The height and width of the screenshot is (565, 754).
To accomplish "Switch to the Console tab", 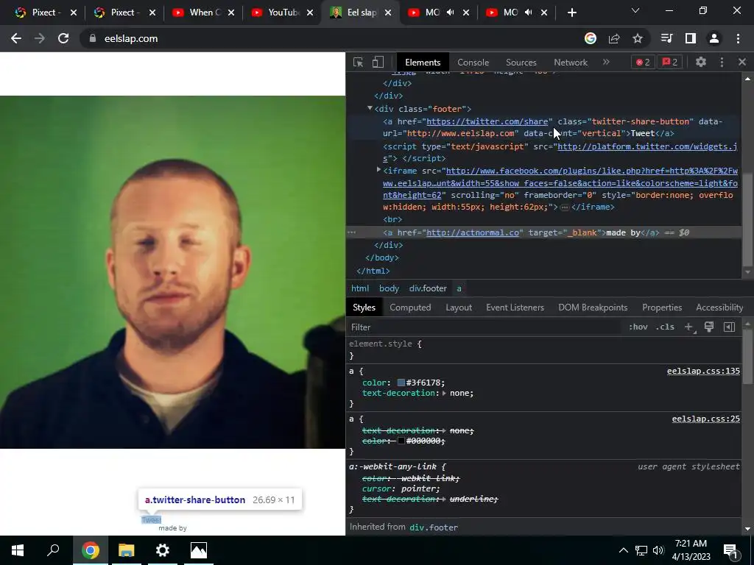I will point(473,62).
